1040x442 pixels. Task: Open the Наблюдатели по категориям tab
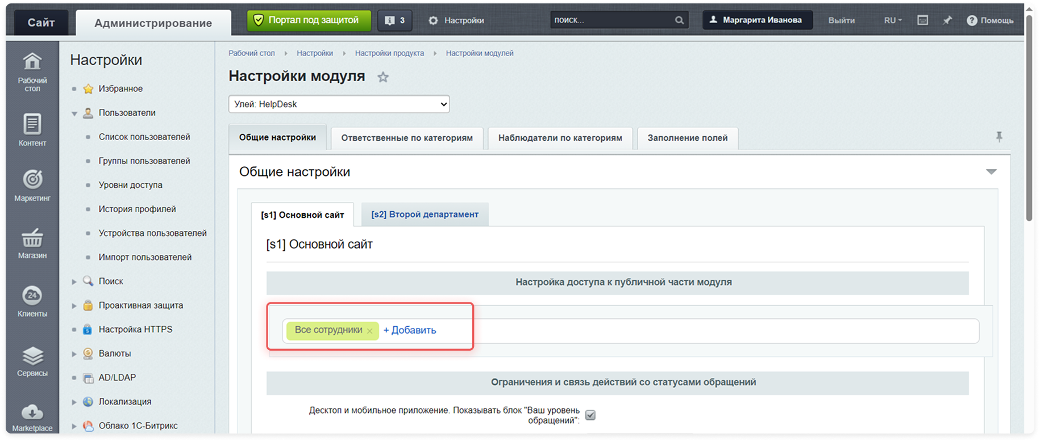[x=560, y=138]
